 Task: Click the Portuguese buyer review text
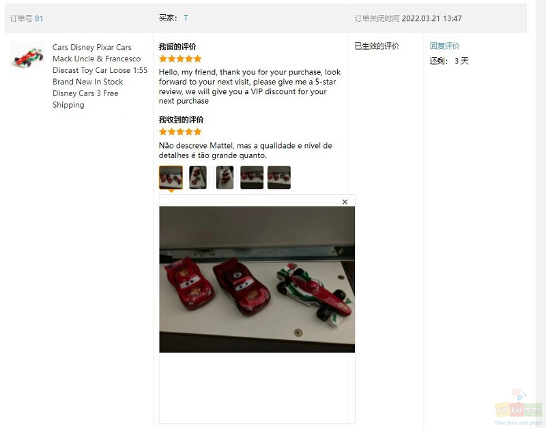[246, 150]
